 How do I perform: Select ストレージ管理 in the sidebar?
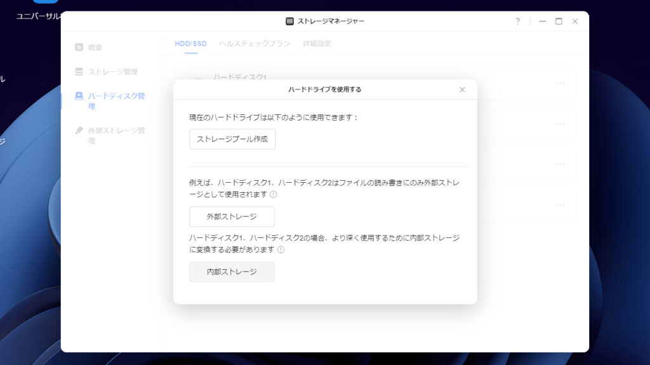(x=112, y=72)
